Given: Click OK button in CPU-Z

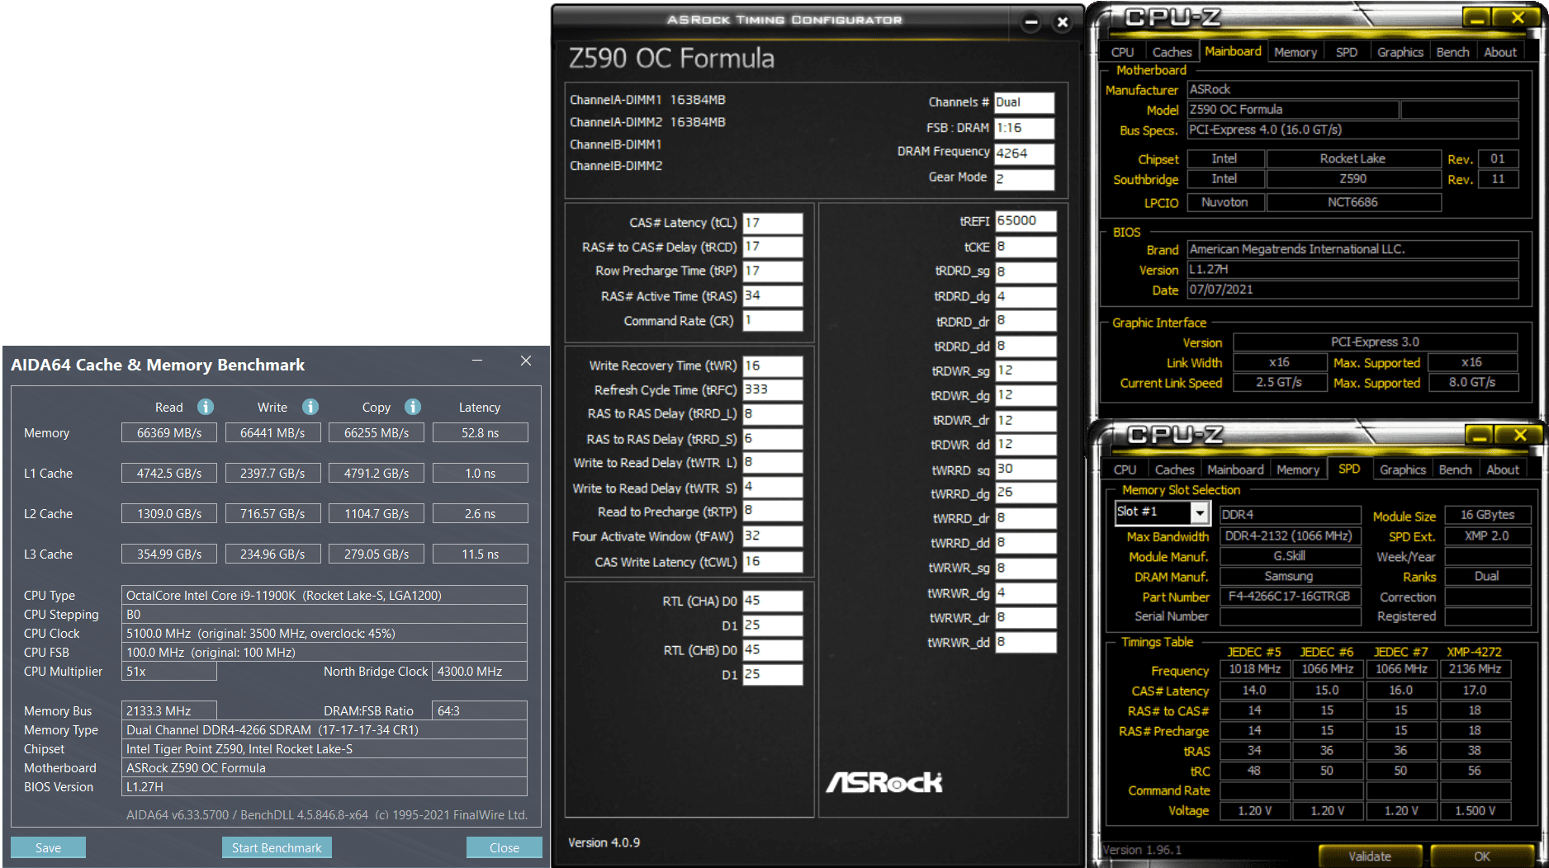Looking at the screenshot, I should [x=1482, y=856].
